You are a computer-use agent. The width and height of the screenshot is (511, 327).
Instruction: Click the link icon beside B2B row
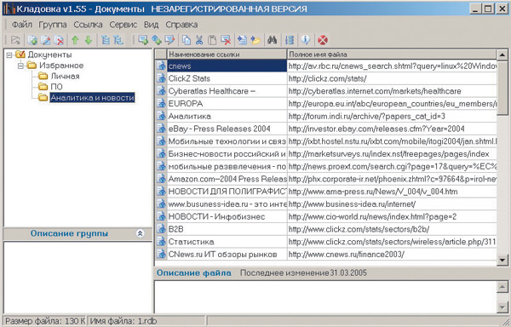click(161, 229)
